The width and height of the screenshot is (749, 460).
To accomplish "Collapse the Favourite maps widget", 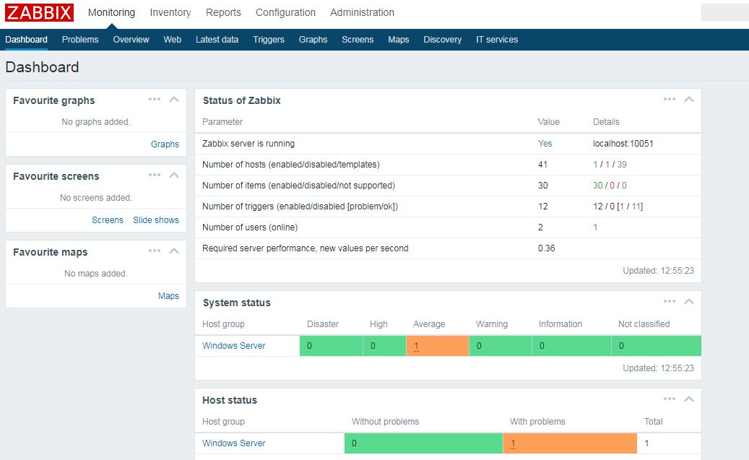I will pyautogui.click(x=174, y=251).
